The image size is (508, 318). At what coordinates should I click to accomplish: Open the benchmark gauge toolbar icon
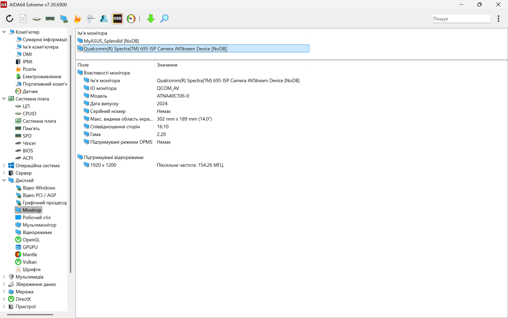131,19
